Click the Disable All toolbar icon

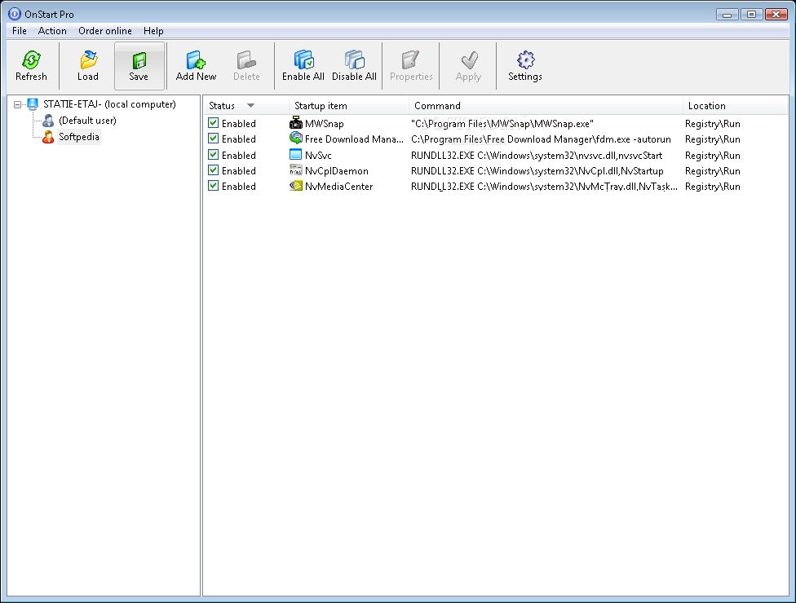[x=354, y=59]
